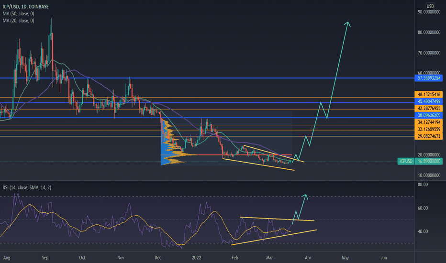This screenshot has width=446, height=263.
Task: Click the 2022 label on time axis
Action: [196, 258]
